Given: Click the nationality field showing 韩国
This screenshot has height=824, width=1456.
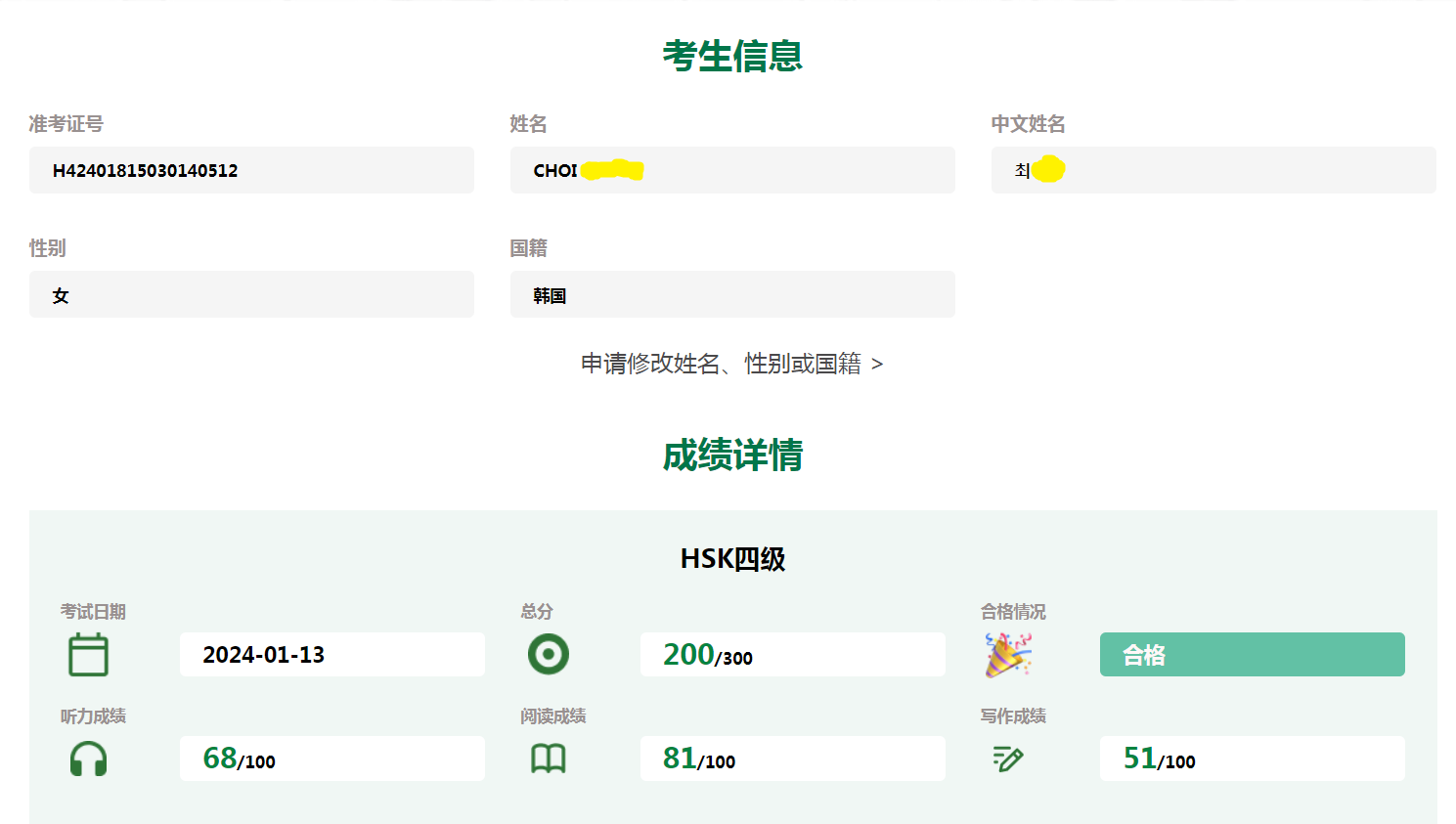Looking at the screenshot, I should click(732, 294).
